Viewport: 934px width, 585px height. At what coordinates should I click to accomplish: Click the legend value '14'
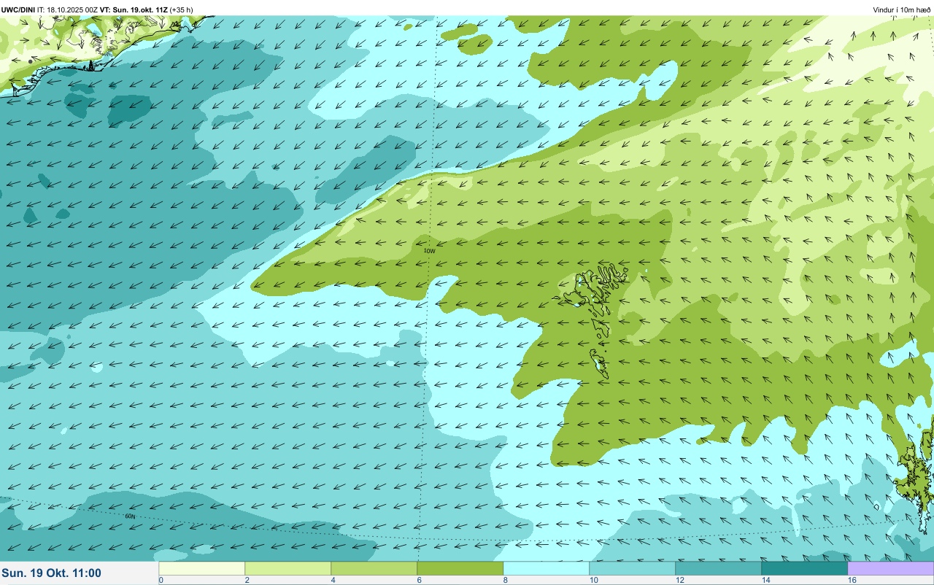[767, 580]
